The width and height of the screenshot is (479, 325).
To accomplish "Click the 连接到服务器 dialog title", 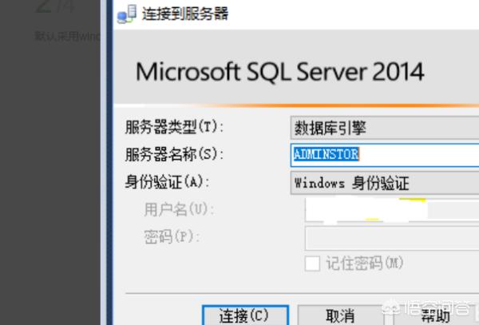I will pyautogui.click(x=185, y=14).
